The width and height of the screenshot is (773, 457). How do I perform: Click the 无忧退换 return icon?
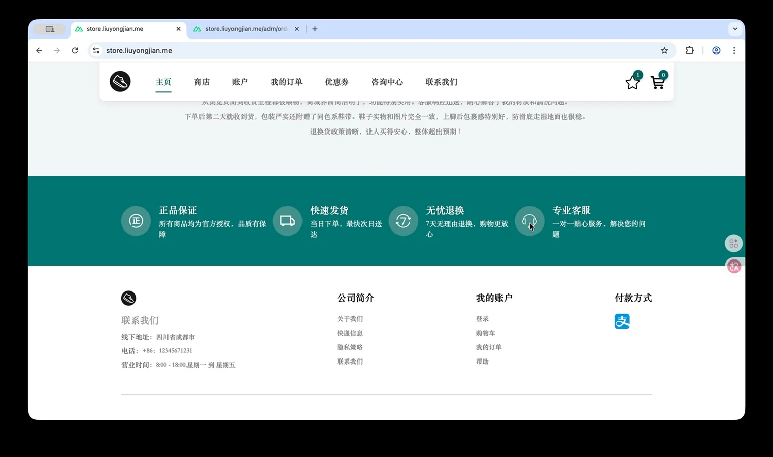pyautogui.click(x=403, y=221)
